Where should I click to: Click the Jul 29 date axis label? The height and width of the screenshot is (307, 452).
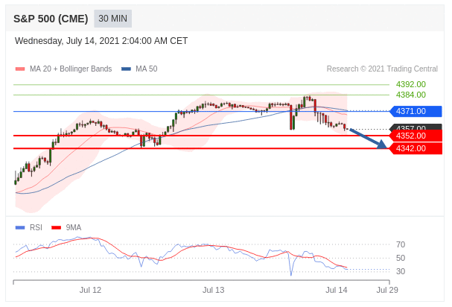pyautogui.click(x=387, y=290)
